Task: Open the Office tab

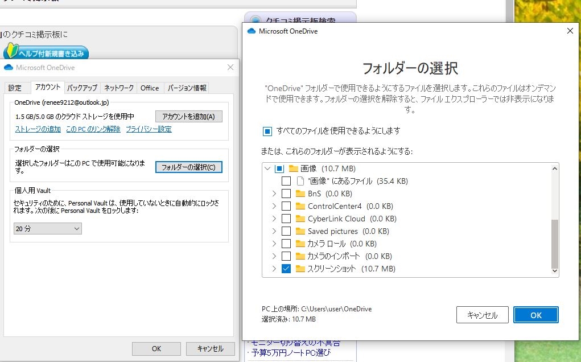Action: tap(150, 88)
